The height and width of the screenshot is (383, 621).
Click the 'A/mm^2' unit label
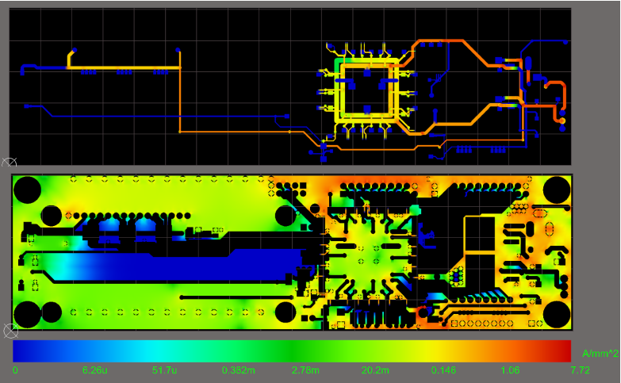tap(600, 354)
